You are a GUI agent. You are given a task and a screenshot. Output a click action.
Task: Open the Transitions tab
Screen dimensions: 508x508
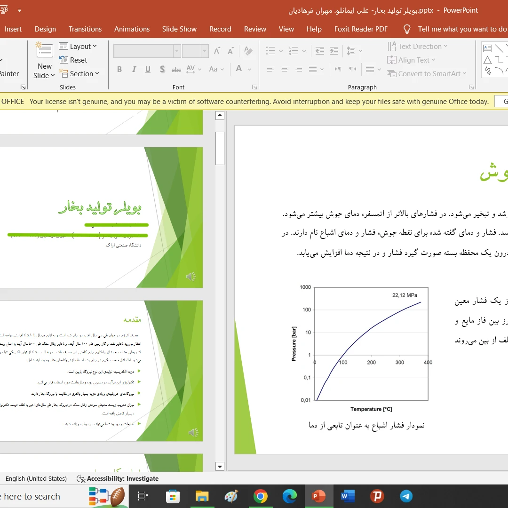click(85, 29)
